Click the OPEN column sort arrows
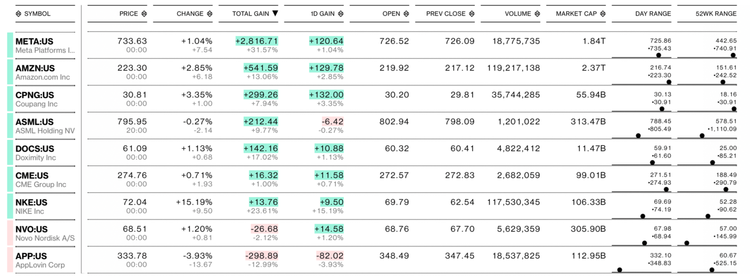Viewport: 750px width, 280px height. click(x=406, y=13)
